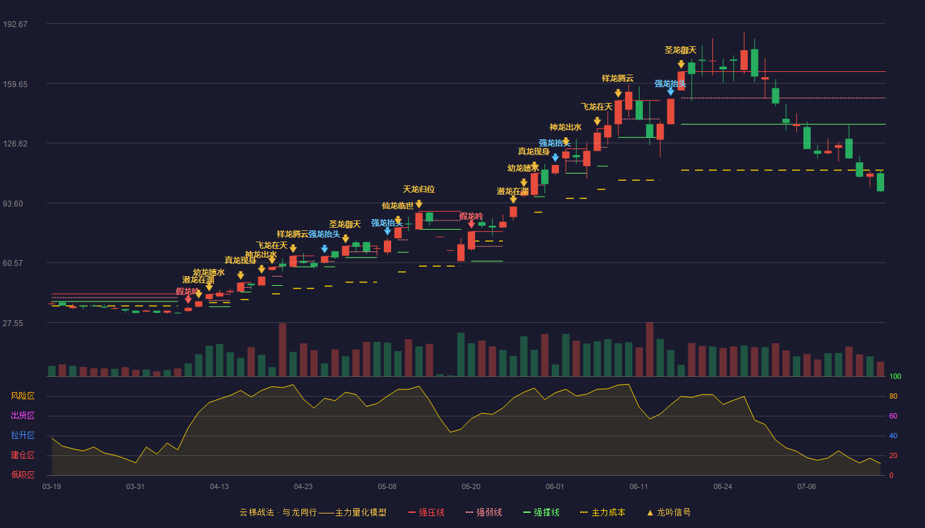The width and height of the screenshot is (925, 528).
Task: Click the 04-13 date label
Action: point(219,486)
